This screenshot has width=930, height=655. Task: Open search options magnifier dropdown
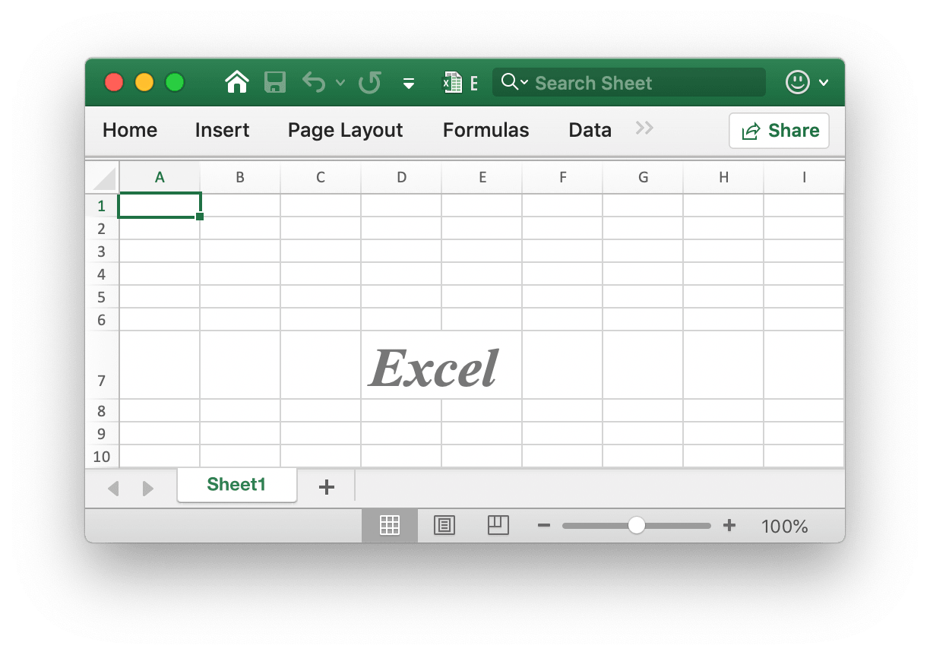(514, 82)
